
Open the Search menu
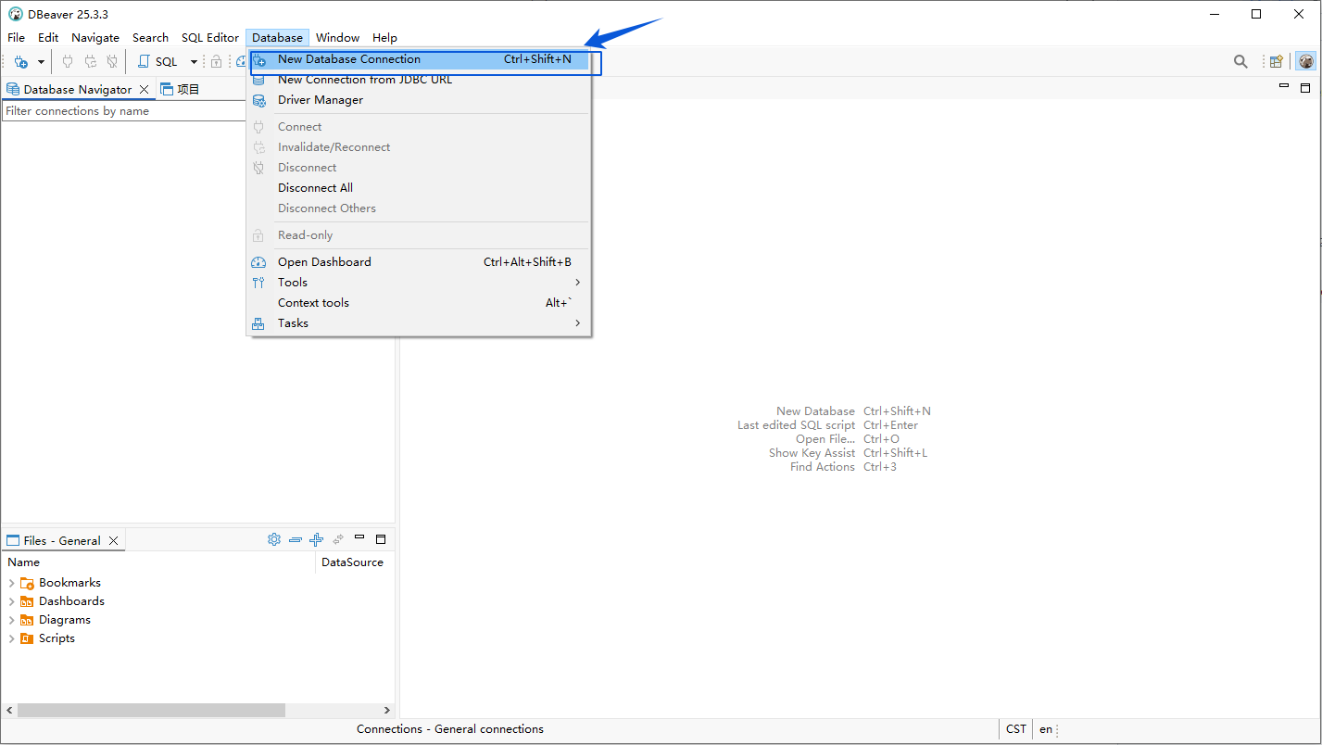coord(150,38)
